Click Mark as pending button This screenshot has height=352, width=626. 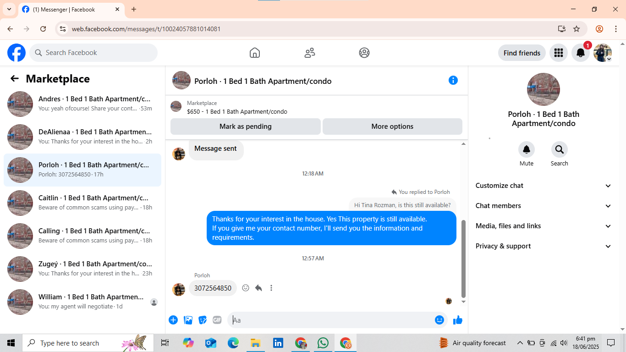tap(246, 126)
